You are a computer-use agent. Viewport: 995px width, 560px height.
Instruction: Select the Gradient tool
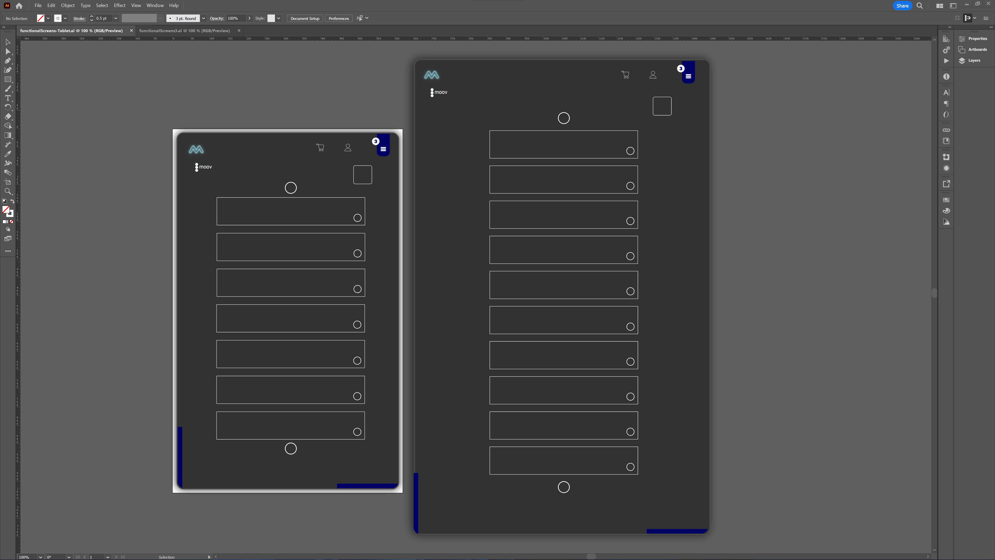8,135
